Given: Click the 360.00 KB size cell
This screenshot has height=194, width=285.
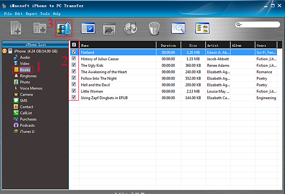Looking at the screenshot, I should [x=193, y=65].
